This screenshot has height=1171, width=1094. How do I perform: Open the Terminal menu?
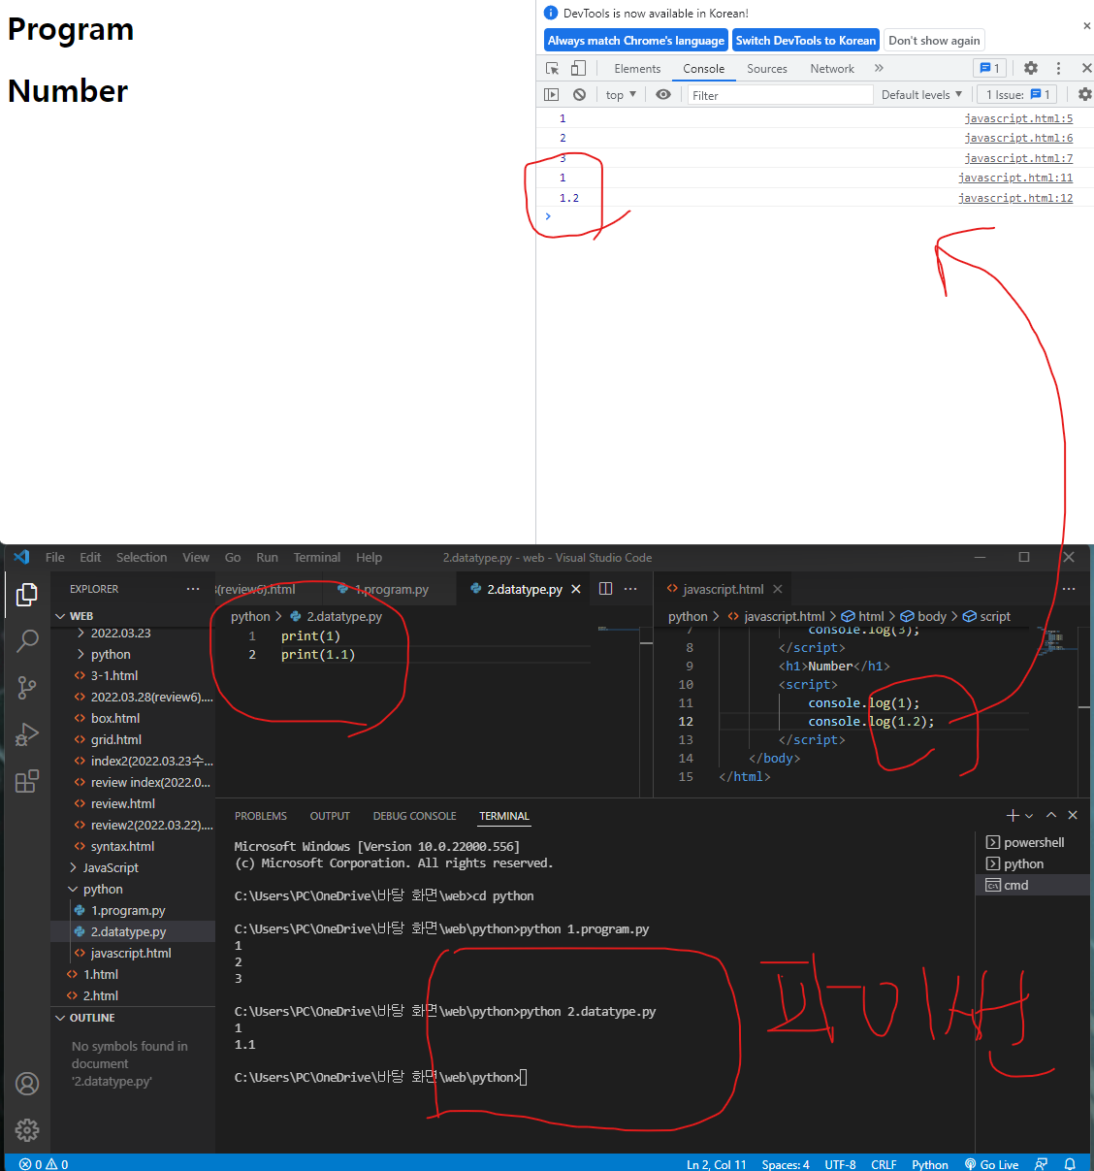click(x=317, y=557)
